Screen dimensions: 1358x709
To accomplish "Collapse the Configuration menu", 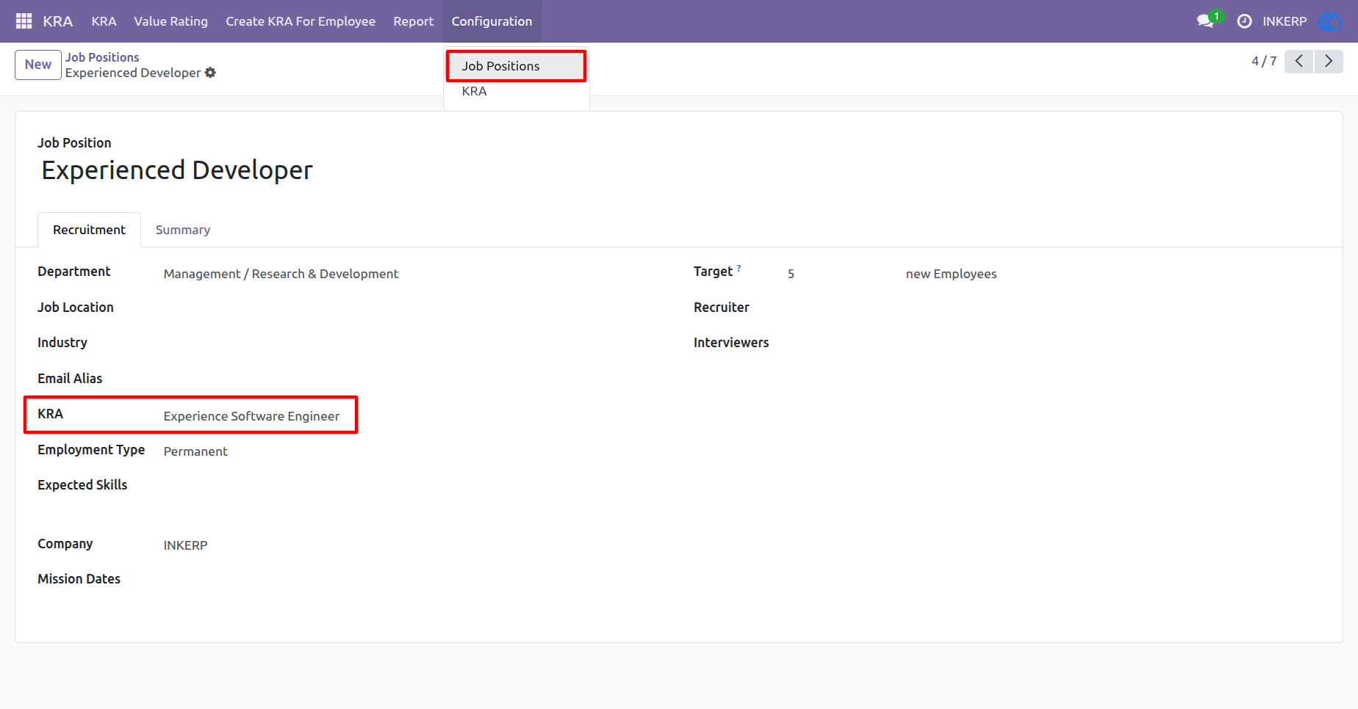I will coord(492,21).
